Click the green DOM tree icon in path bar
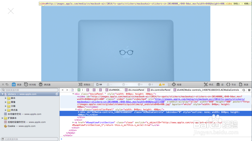Image resolution: width=252 pixels, height=141 pixels. pos(79,90)
